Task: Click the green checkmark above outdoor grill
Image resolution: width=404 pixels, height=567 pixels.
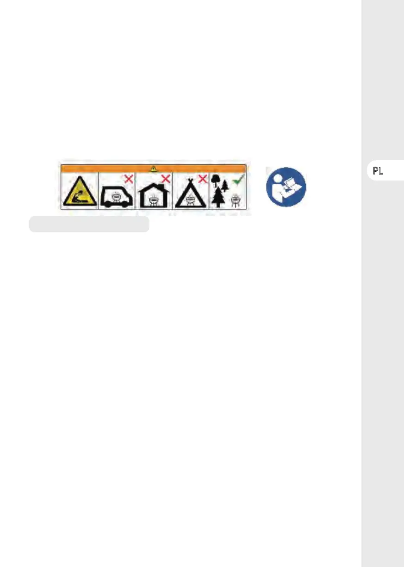Action: (x=238, y=179)
